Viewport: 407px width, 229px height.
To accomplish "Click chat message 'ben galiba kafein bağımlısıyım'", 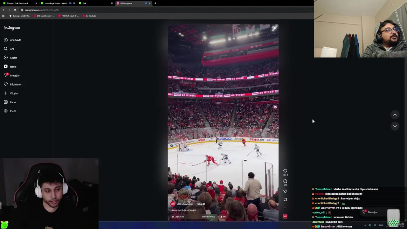I will [344, 194].
